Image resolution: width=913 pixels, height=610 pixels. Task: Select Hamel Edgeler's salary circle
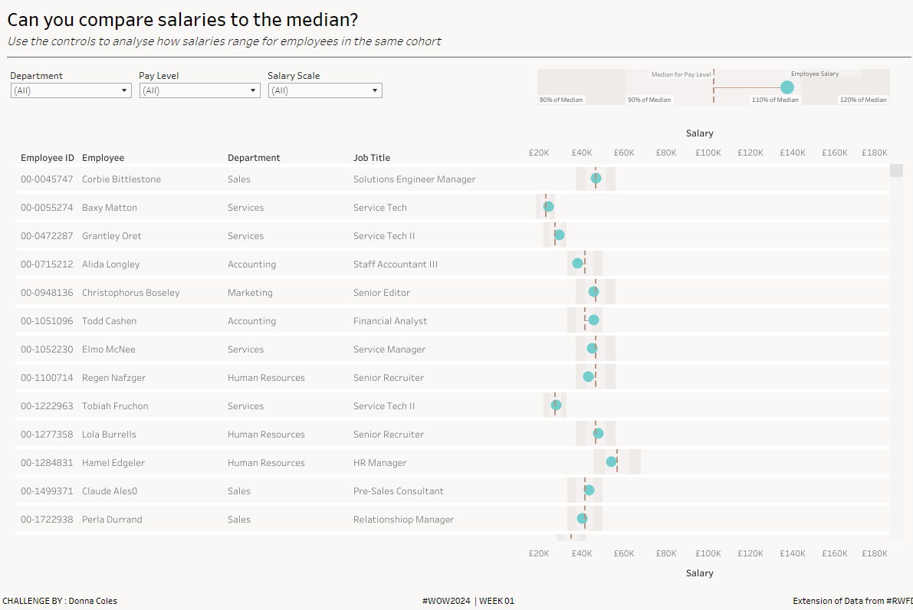pos(611,461)
